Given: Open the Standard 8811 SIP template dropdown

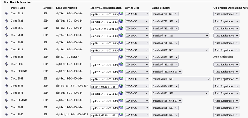Looking at the screenshot, I should (180, 50).
